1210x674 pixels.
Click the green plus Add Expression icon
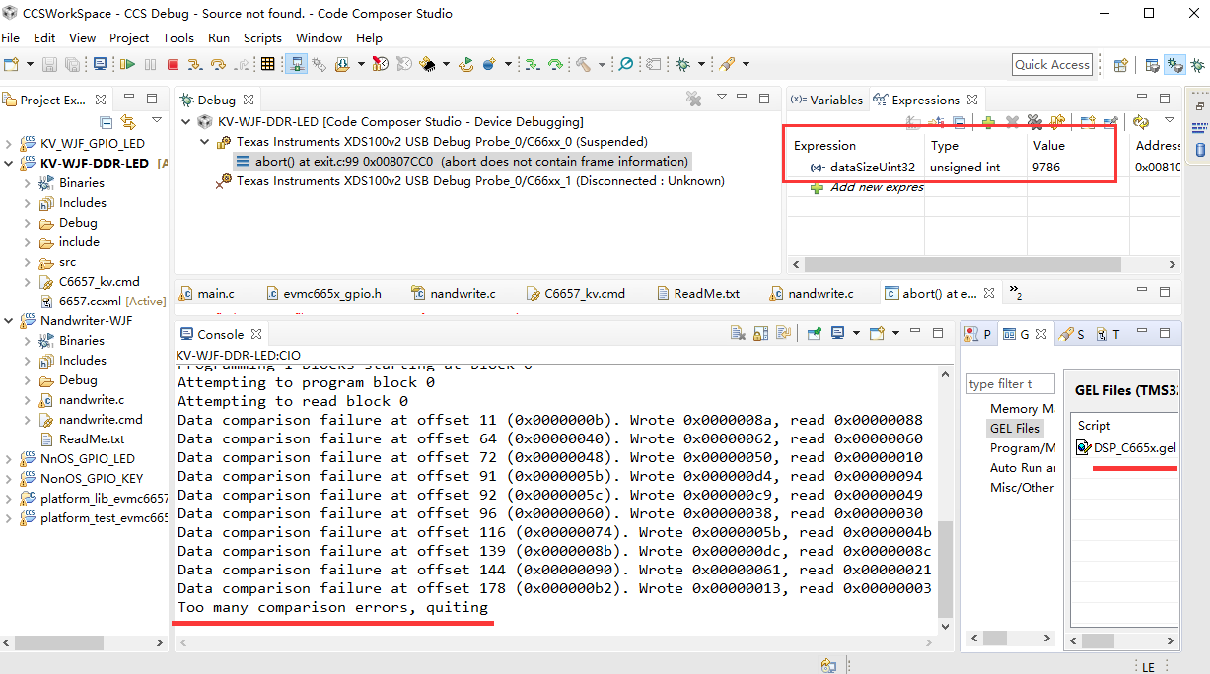987,122
